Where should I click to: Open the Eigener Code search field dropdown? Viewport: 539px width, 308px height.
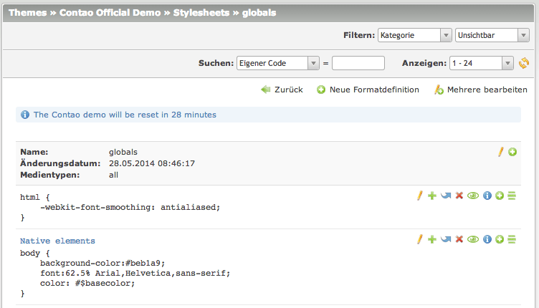278,63
